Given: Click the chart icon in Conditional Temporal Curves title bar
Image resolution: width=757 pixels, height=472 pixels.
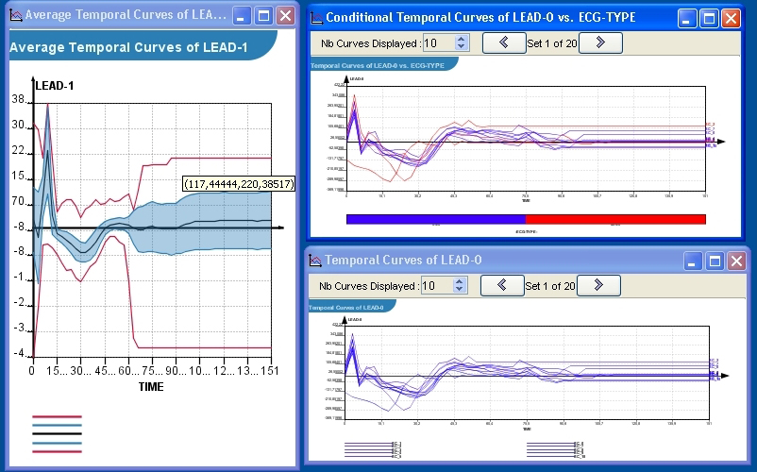Looking at the screenshot, I should click(317, 18).
